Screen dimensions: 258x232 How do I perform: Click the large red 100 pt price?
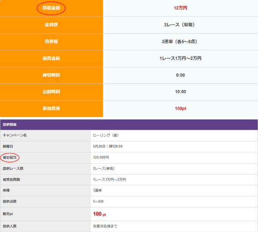click(99, 214)
